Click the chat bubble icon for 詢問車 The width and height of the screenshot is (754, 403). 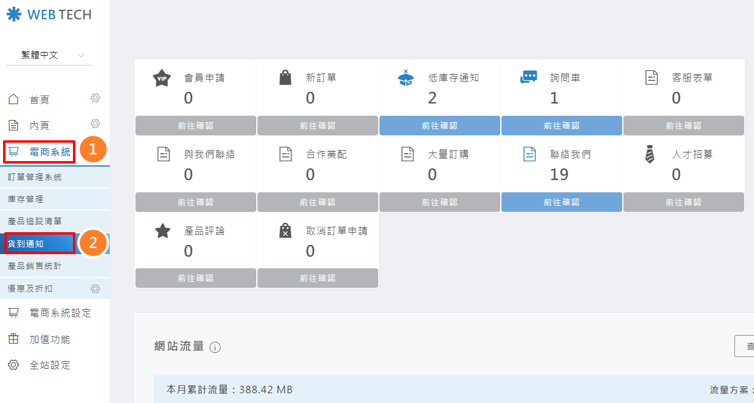tap(528, 78)
